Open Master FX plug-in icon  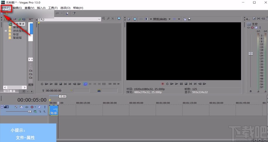pos(248,28)
